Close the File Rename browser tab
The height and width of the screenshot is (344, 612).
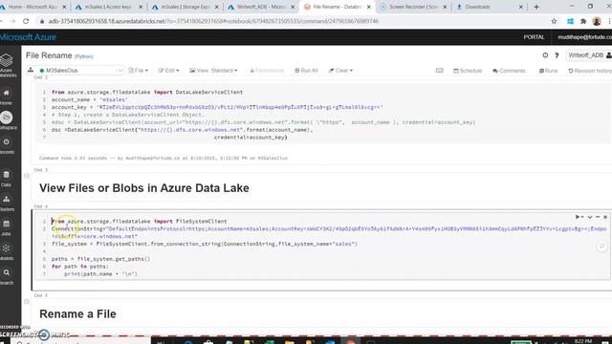[369, 7]
